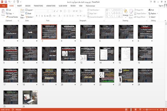
Task: Open the Select dropdown in Editing group
Action: tap(152, 17)
